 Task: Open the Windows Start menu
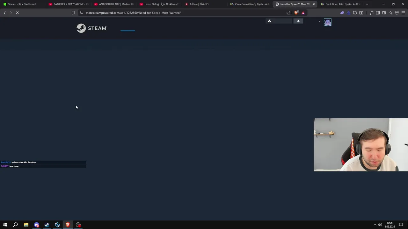coord(5,225)
